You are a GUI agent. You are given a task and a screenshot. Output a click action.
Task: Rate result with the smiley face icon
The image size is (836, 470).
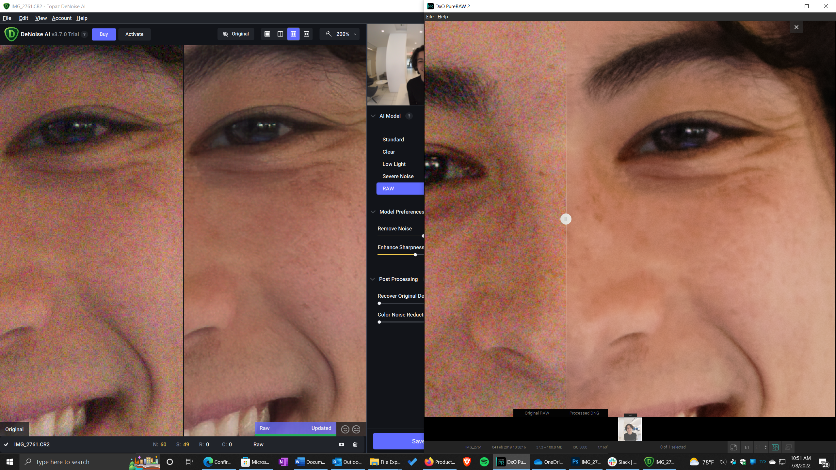345,429
